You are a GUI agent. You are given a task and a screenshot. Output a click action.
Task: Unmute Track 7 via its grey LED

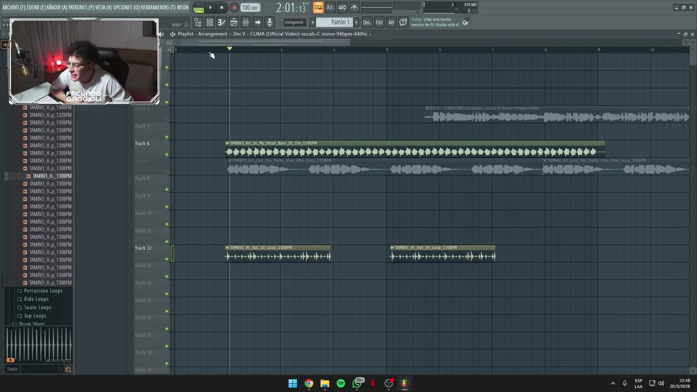point(167,172)
